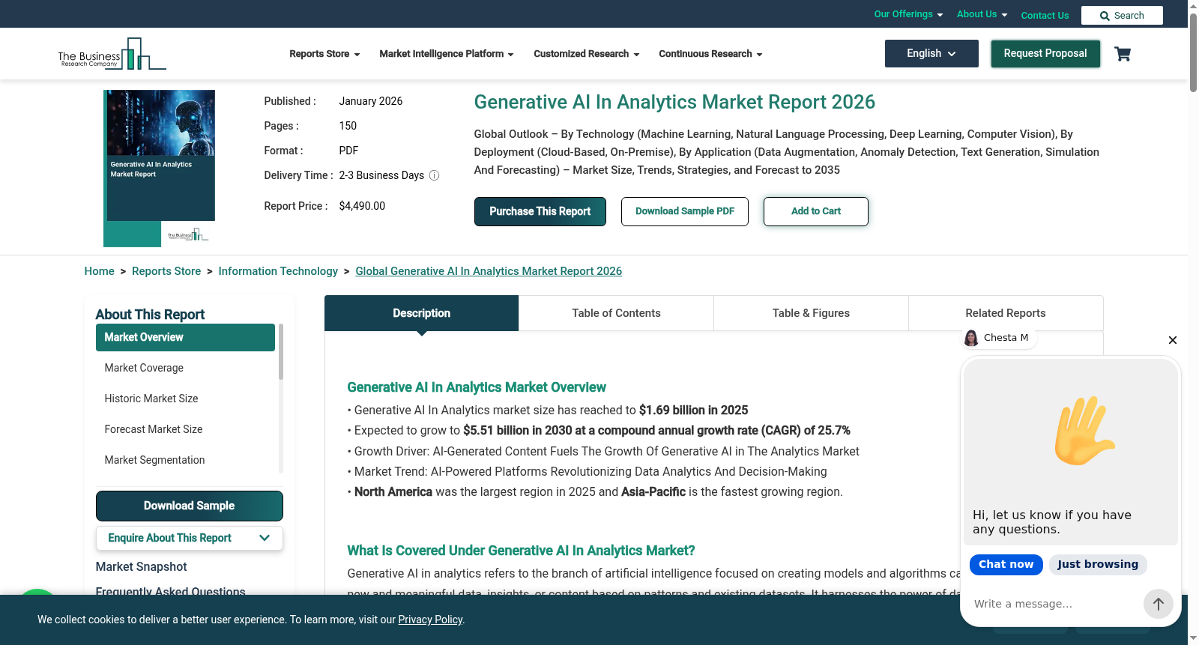Expand the Our Offerings menu
Screen dimensions: 1199x645
(908, 14)
